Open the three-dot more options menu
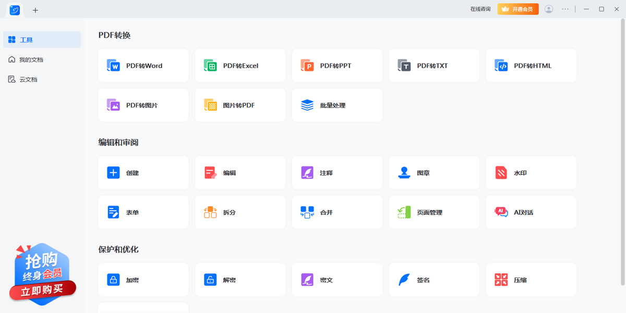The width and height of the screenshot is (626, 313). pos(565,9)
